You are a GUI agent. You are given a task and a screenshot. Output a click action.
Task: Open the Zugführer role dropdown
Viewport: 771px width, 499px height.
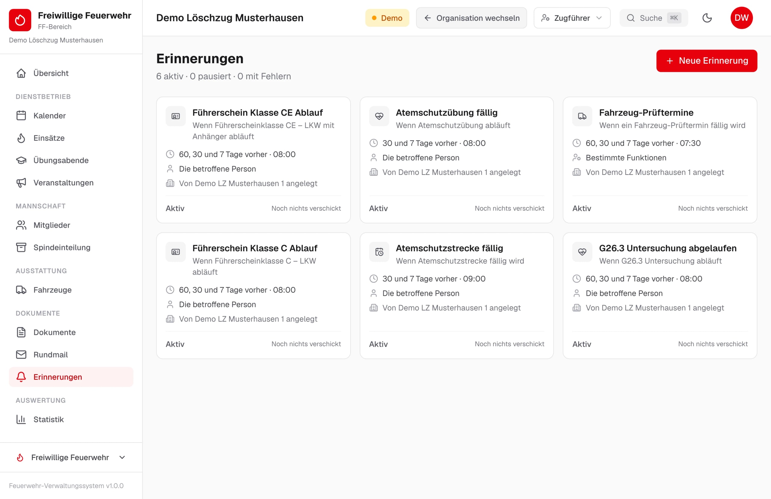click(x=572, y=18)
